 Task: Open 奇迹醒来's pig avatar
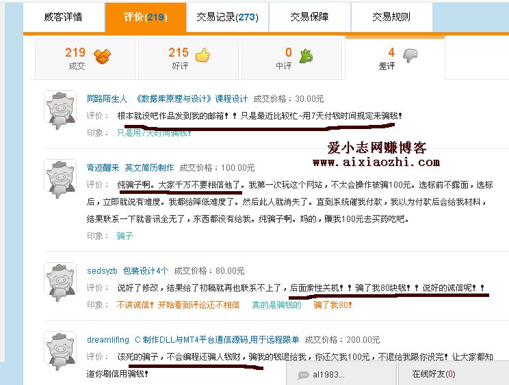tap(60, 180)
